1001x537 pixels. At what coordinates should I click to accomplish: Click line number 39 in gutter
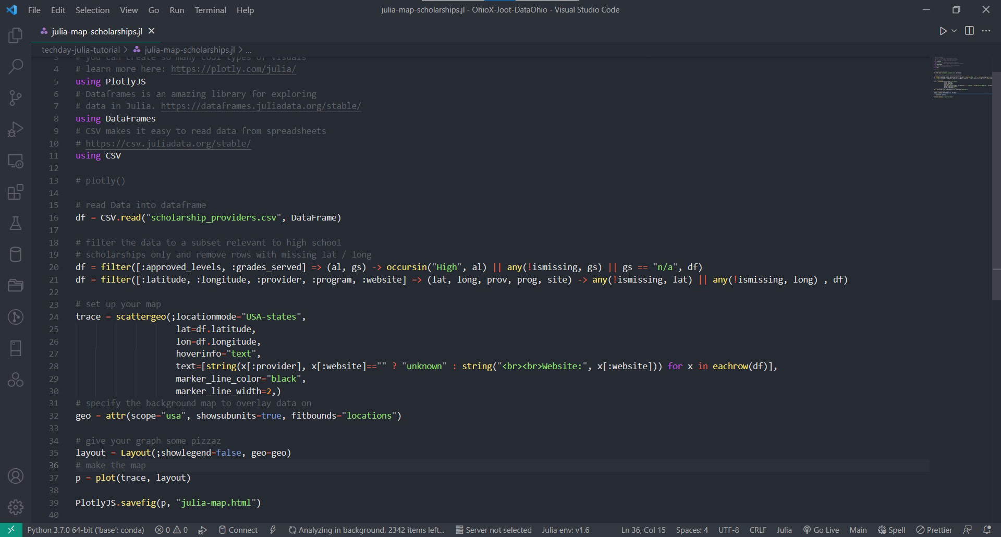54,503
